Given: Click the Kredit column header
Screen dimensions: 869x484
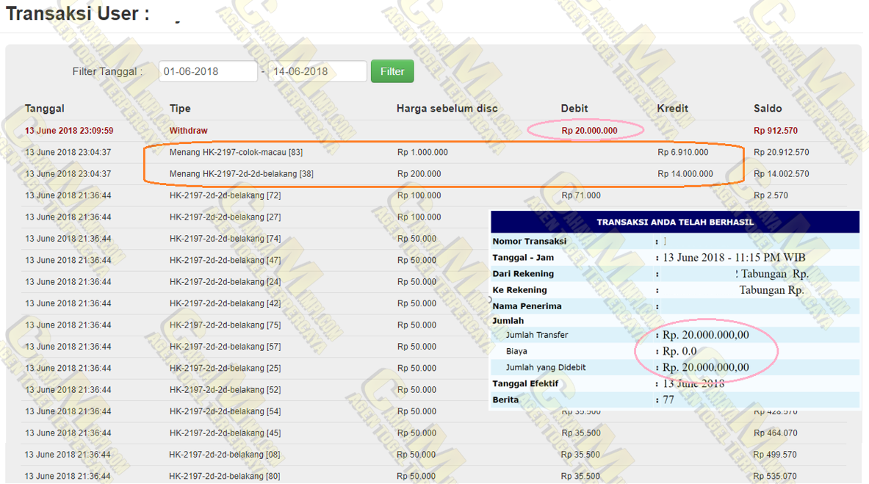Looking at the screenshot, I should (672, 108).
